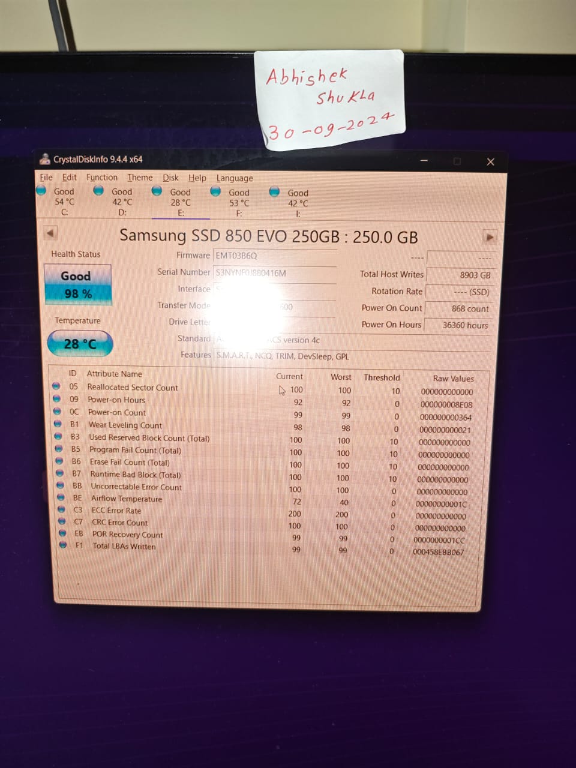
Task: Click the next disk right arrow
Action: coord(490,238)
